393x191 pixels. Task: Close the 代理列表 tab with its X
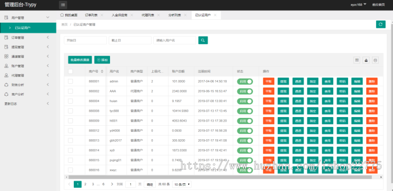[x=159, y=15]
